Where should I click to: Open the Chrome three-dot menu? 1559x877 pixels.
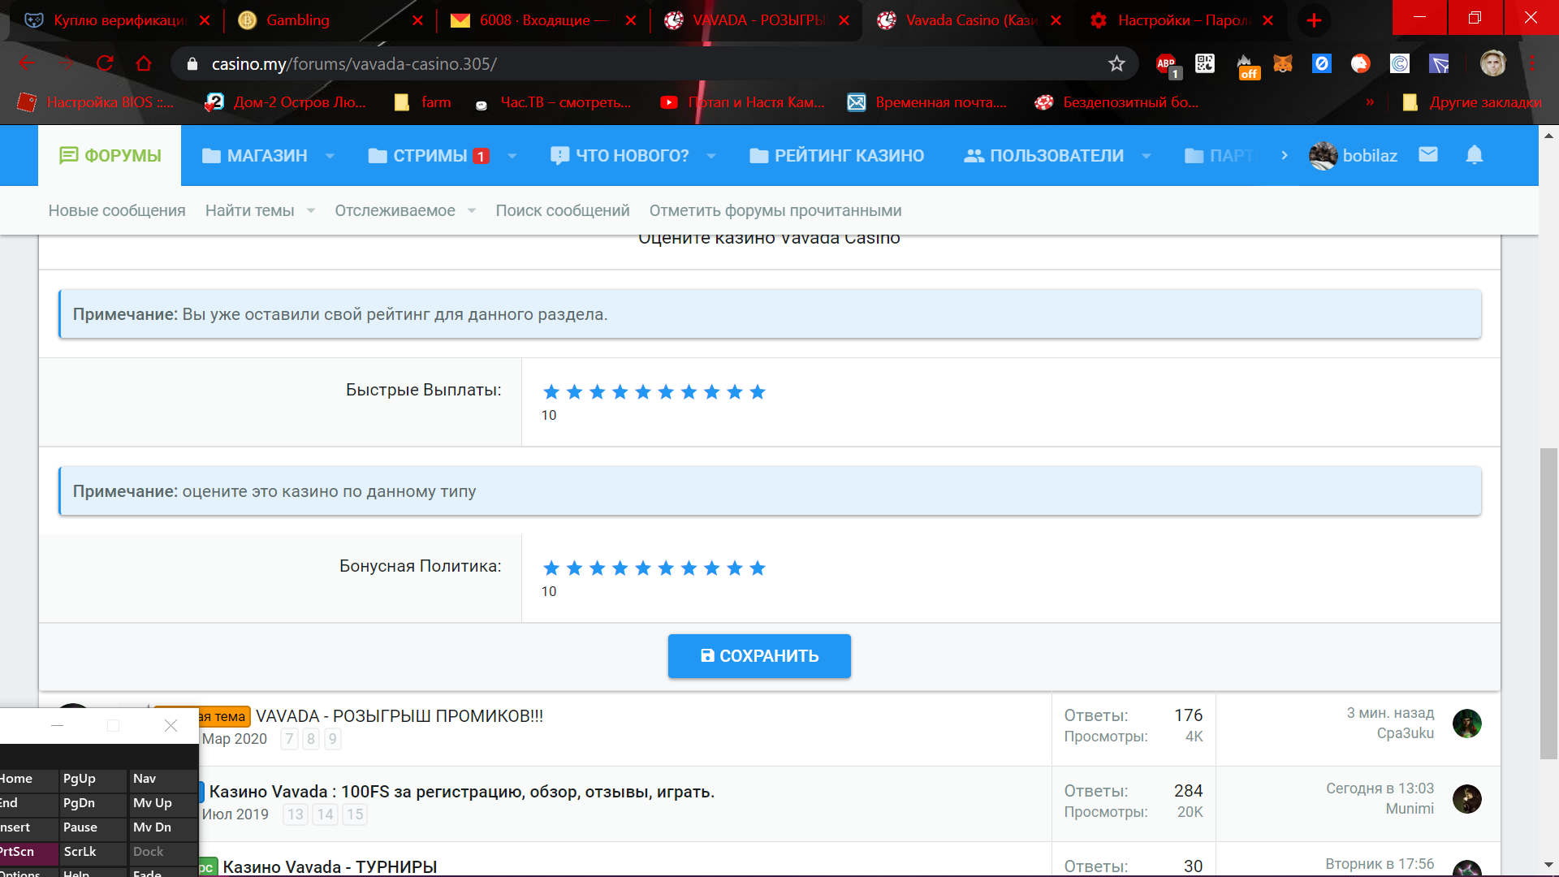[x=1532, y=63]
